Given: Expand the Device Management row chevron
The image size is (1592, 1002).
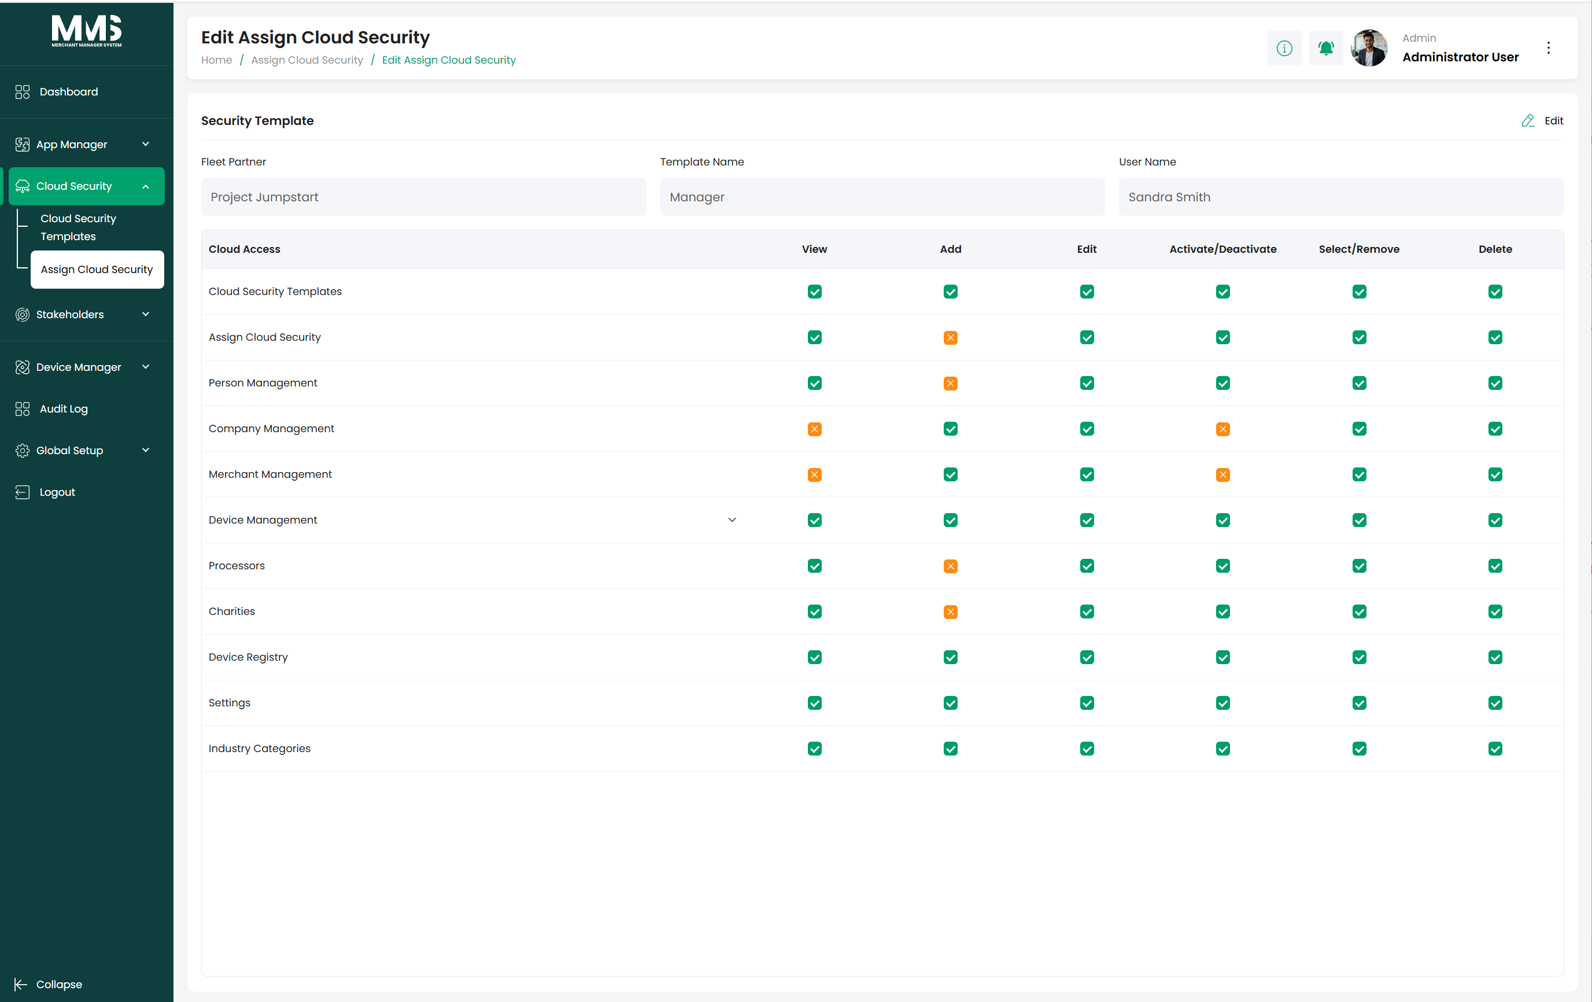Looking at the screenshot, I should [x=732, y=520].
